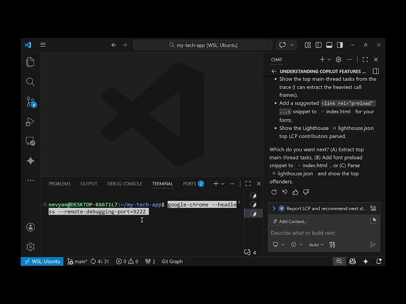Open the Run and Debug view
Image resolution: width=406 pixels, height=304 pixels.
point(30,122)
